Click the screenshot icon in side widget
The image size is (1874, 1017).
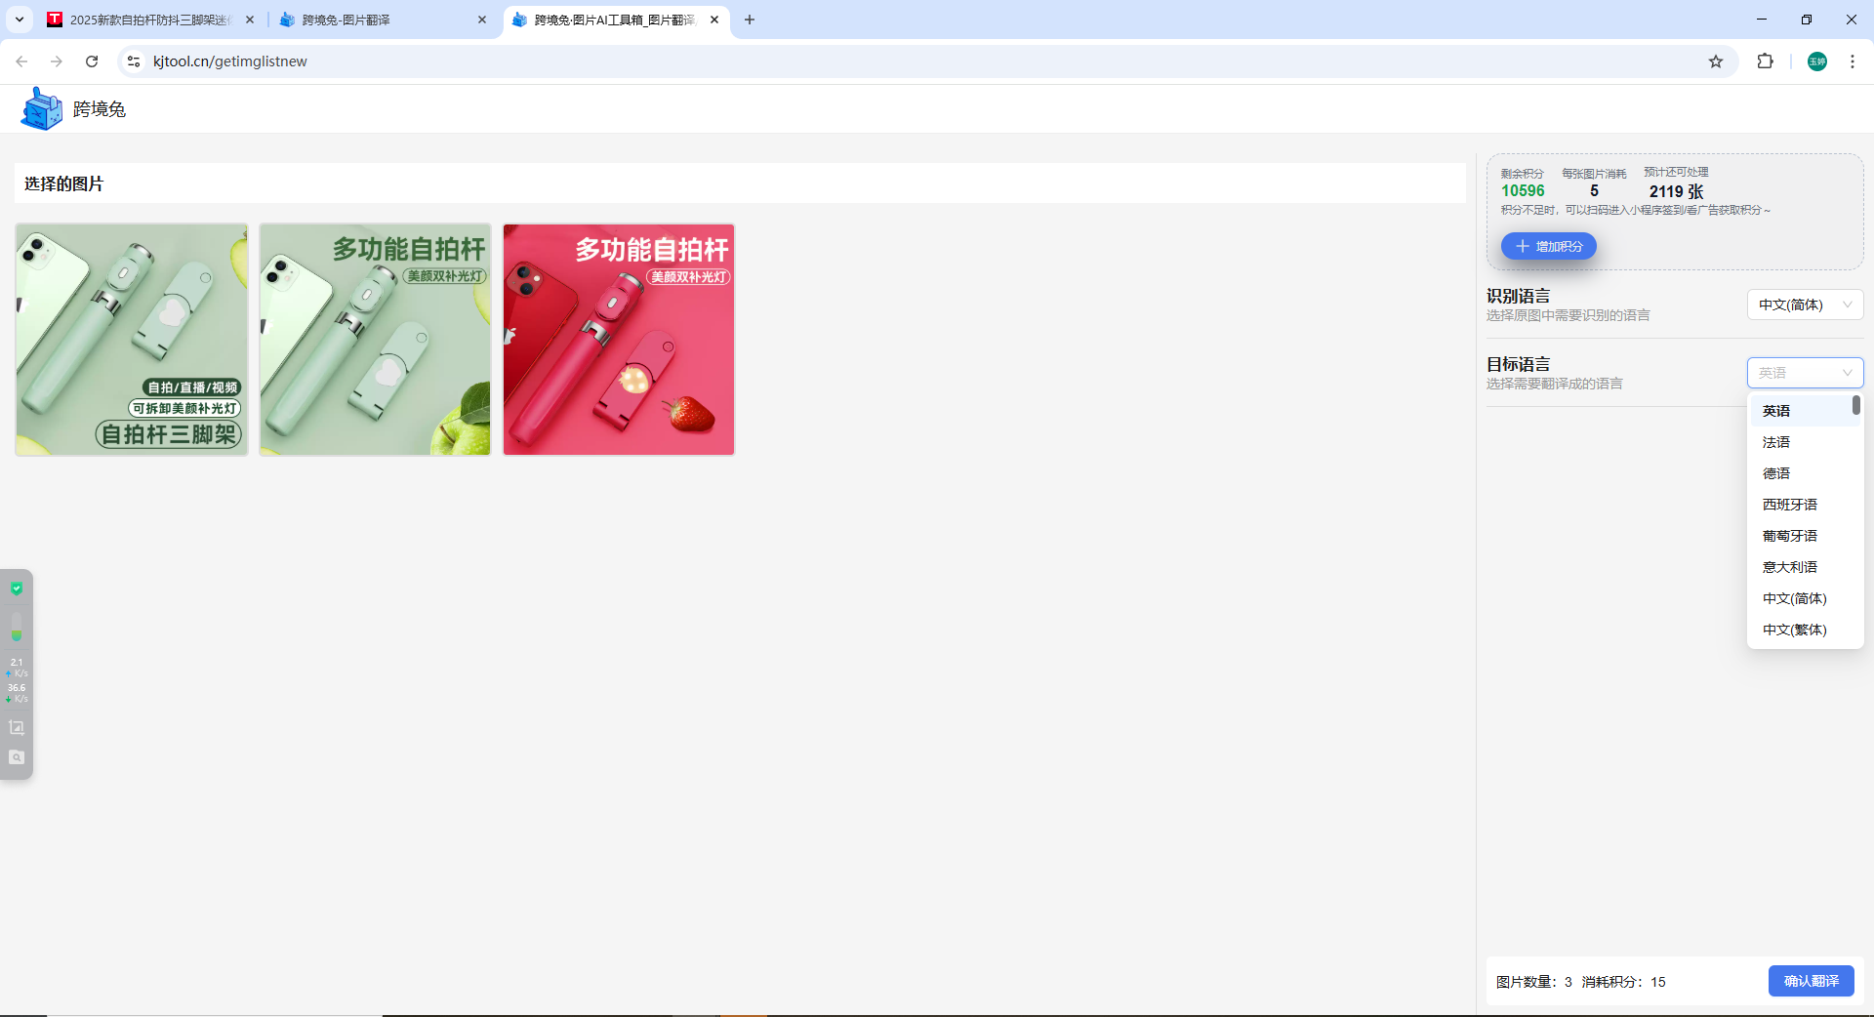[x=17, y=728]
